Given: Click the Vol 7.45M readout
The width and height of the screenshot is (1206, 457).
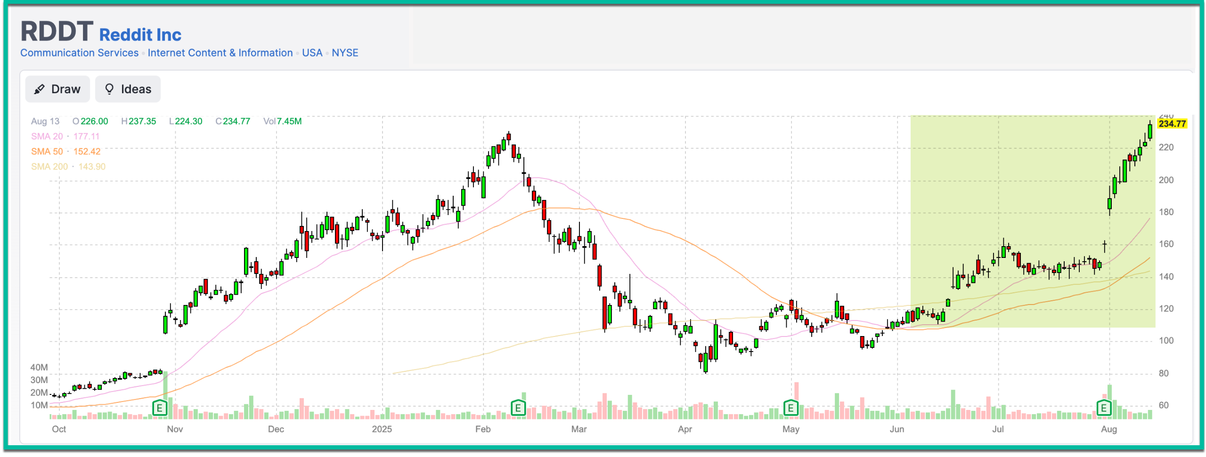Looking at the screenshot, I should pos(283,121).
